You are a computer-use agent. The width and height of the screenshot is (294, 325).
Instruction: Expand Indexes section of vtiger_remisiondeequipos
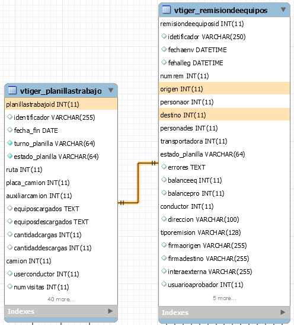click(x=283, y=312)
